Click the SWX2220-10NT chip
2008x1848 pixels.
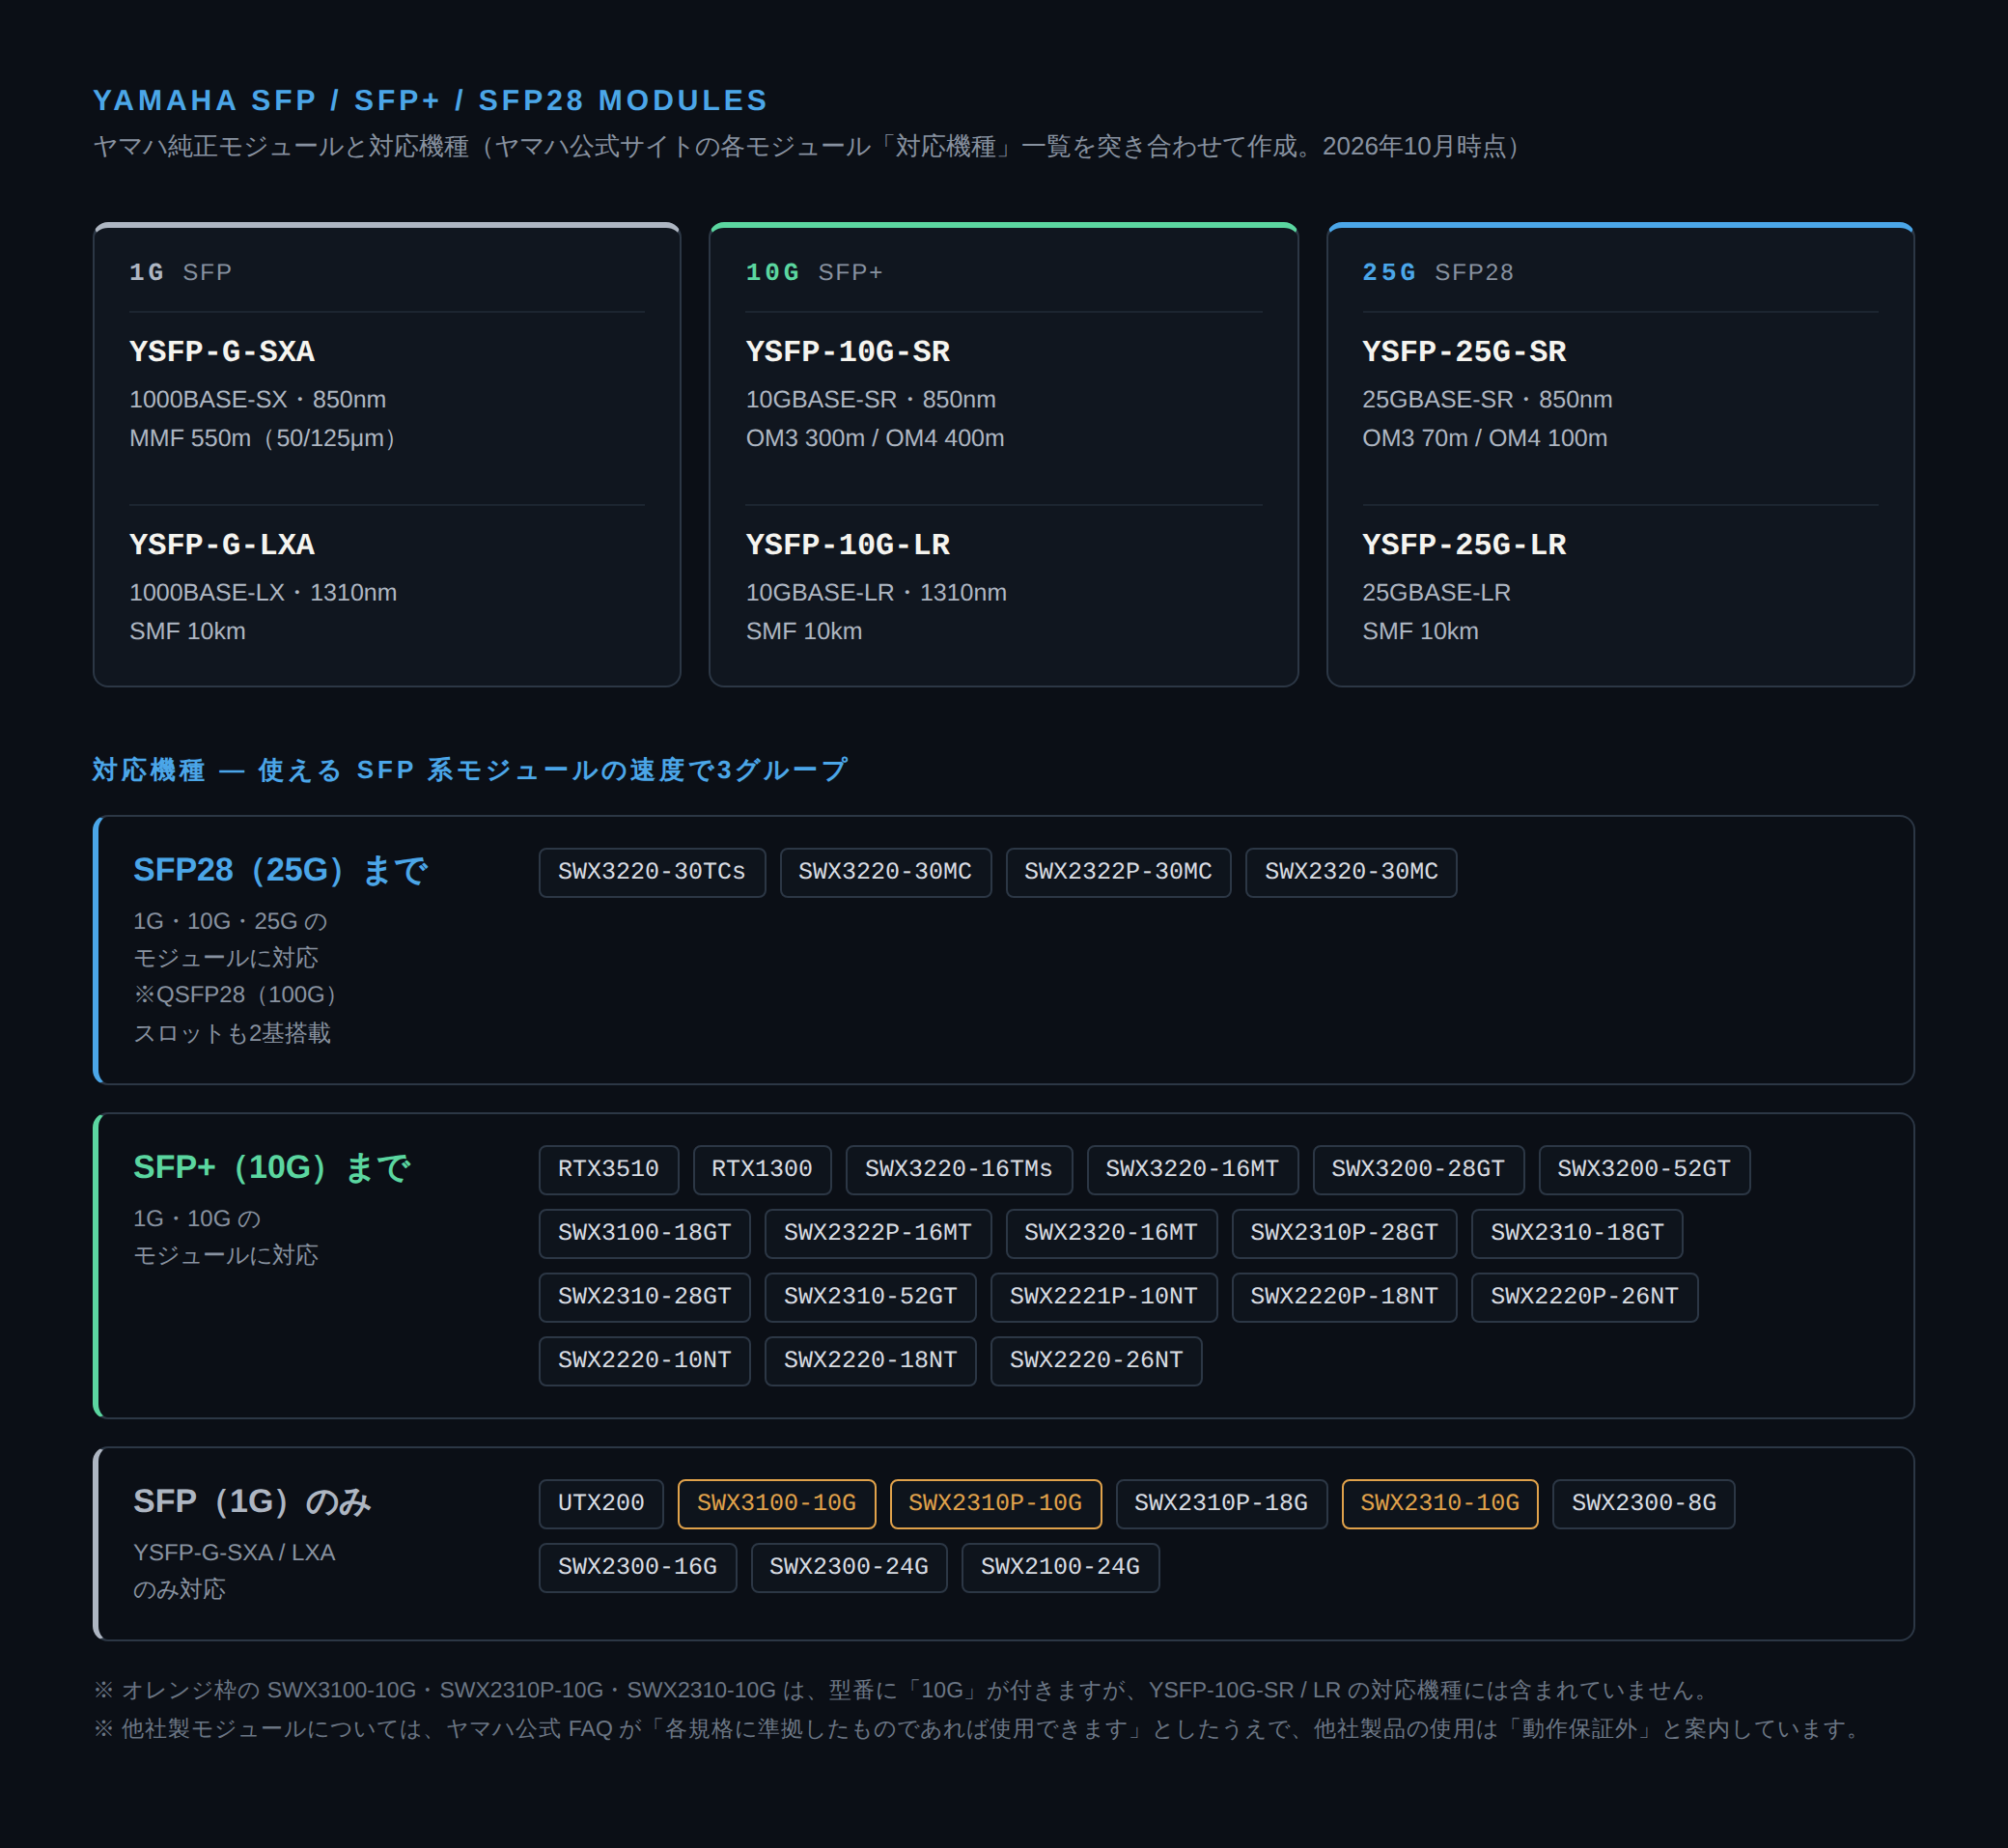(645, 1361)
